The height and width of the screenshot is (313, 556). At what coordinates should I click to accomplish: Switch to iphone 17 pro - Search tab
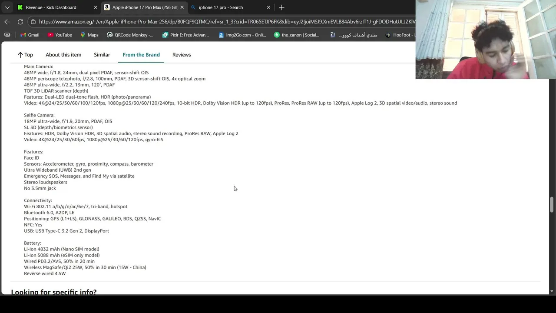230,7
